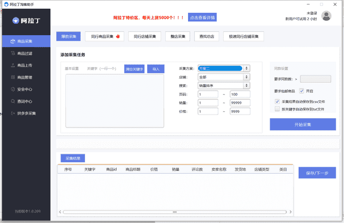The width and height of the screenshot is (344, 223).
Task: Click the 序号 column header
Action: pyautogui.click(x=68, y=169)
